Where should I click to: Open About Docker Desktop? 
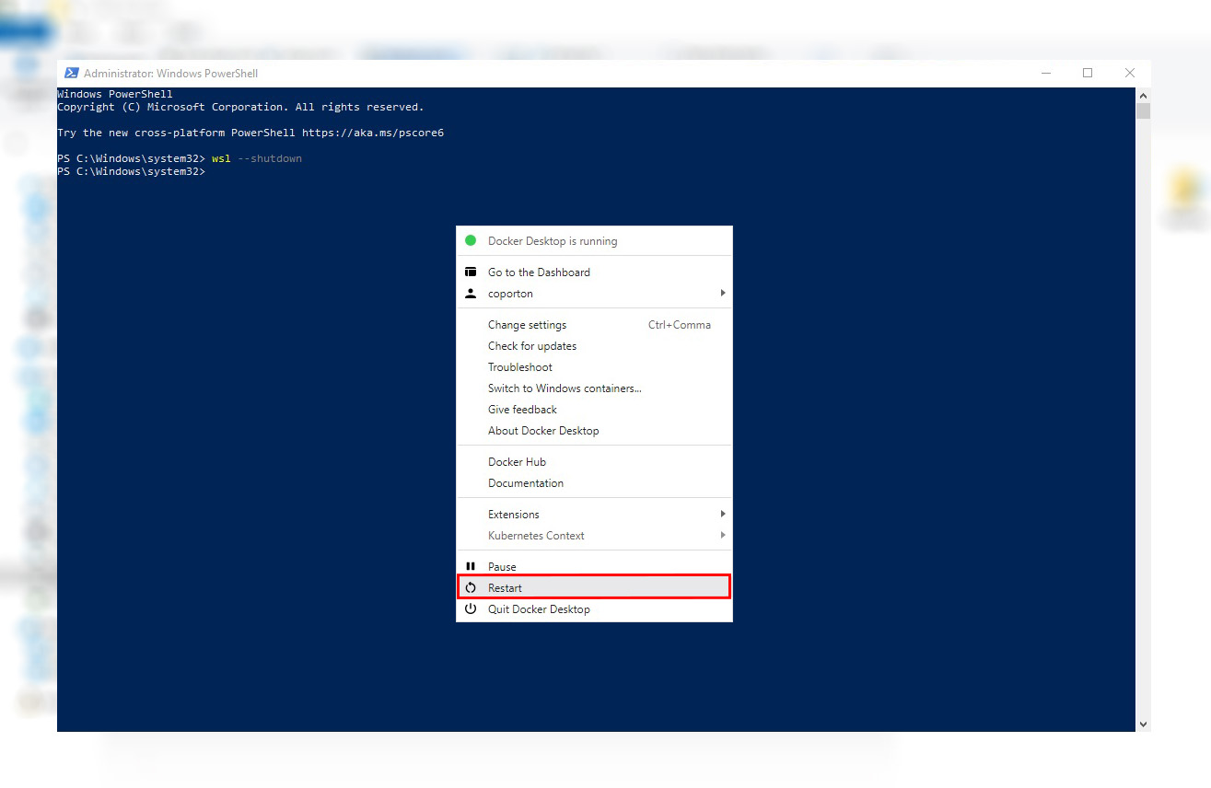(x=543, y=431)
